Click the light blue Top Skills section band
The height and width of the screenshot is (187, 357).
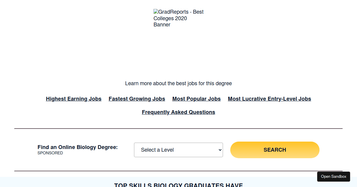pos(59,182)
